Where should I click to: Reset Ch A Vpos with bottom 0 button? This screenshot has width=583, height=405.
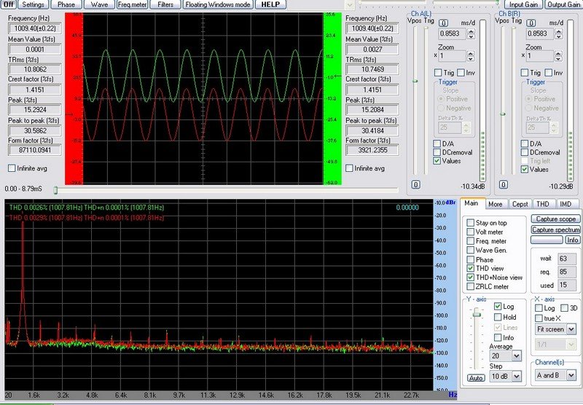(x=415, y=185)
